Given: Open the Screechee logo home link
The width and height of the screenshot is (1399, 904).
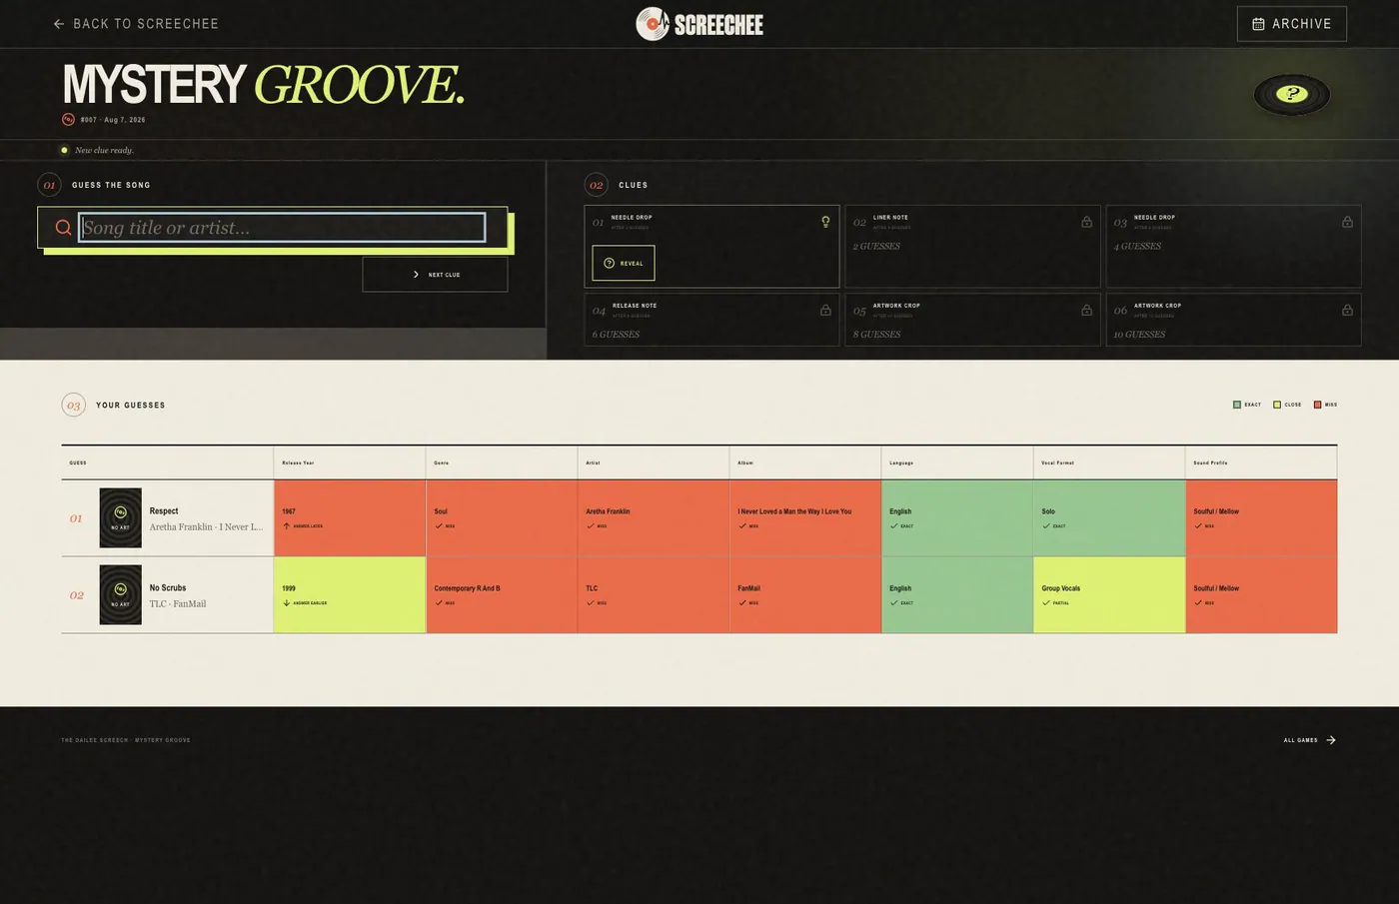Looking at the screenshot, I should pos(699,24).
